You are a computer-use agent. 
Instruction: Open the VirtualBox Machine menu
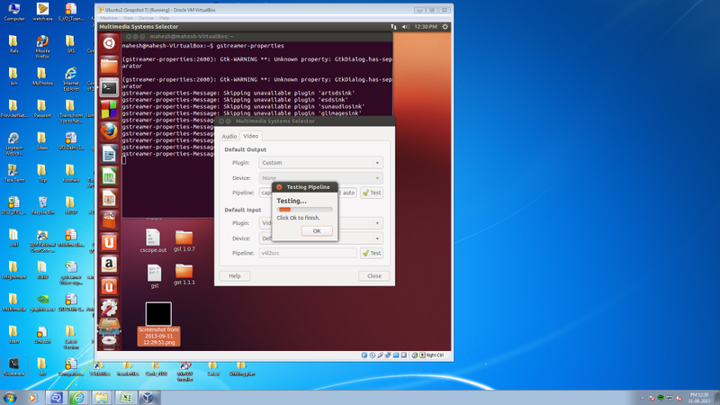(109, 18)
